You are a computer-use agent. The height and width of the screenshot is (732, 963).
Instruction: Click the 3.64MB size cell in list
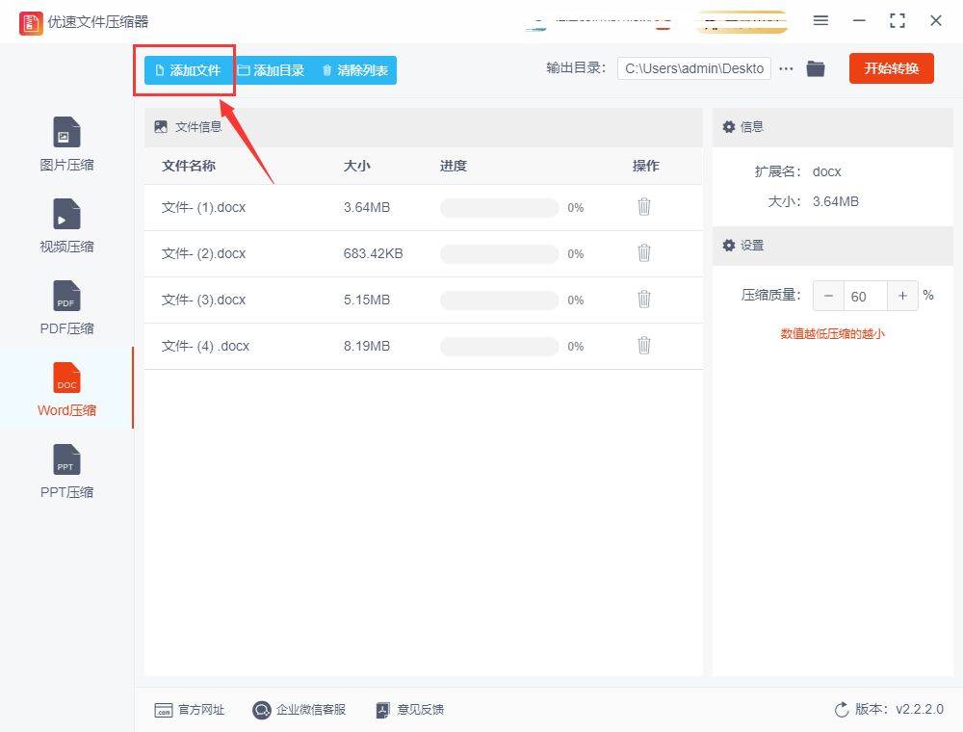(x=367, y=208)
